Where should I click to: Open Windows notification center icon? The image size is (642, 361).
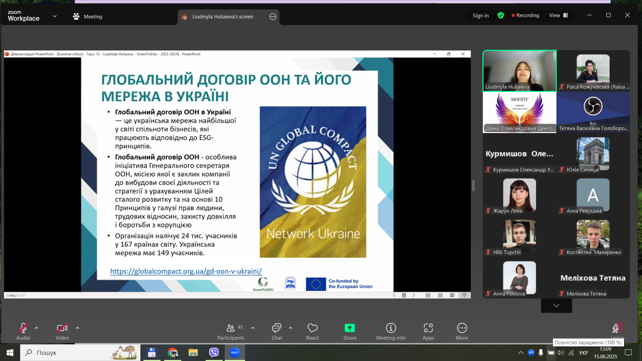[x=629, y=353]
